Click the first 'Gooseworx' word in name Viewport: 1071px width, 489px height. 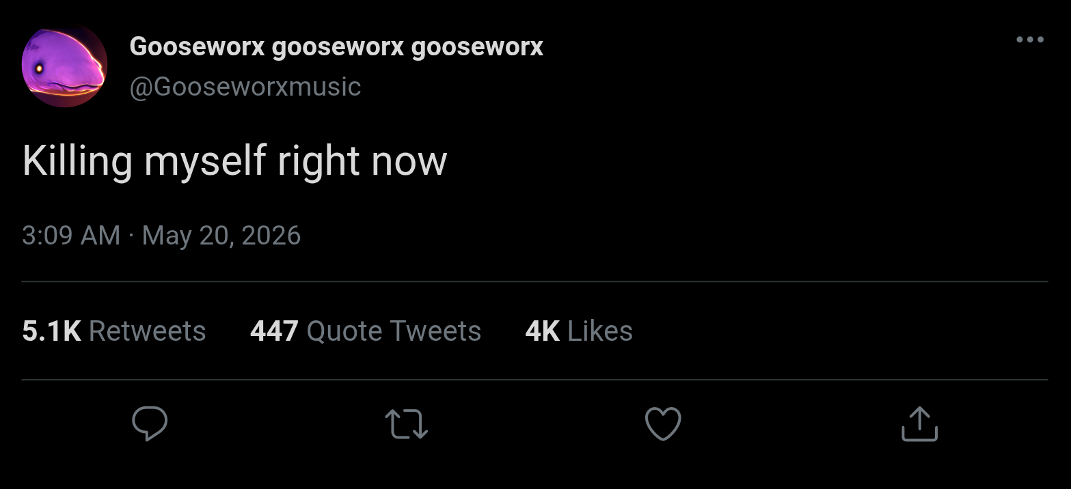point(197,46)
